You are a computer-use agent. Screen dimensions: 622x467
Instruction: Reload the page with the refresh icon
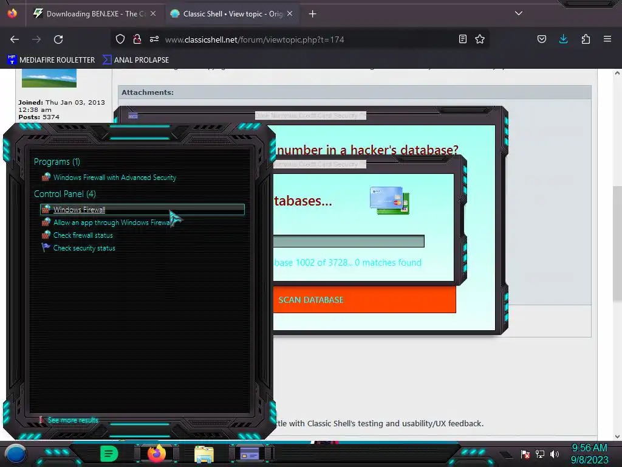click(58, 40)
